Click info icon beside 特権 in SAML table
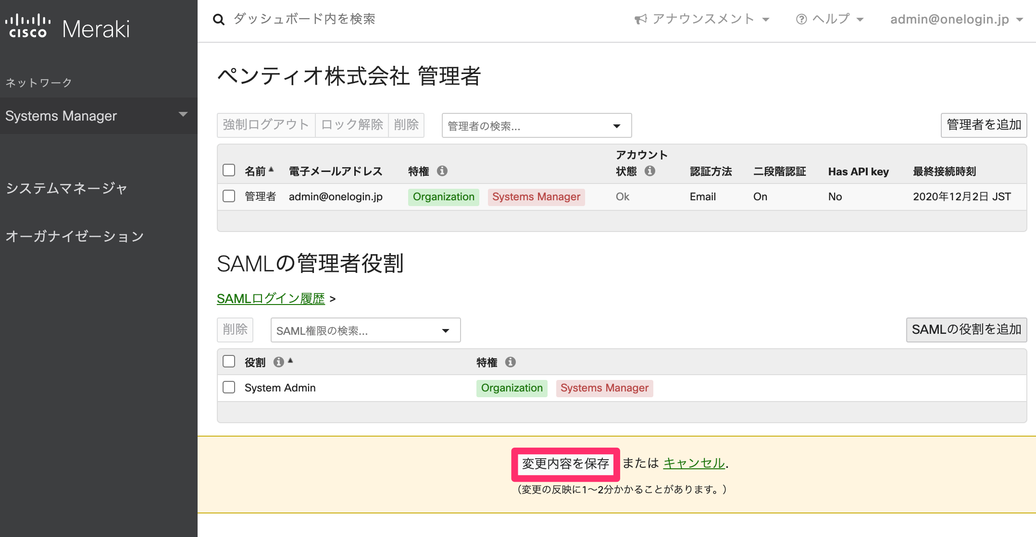The image size is (1036, 537). click(511, 362)
